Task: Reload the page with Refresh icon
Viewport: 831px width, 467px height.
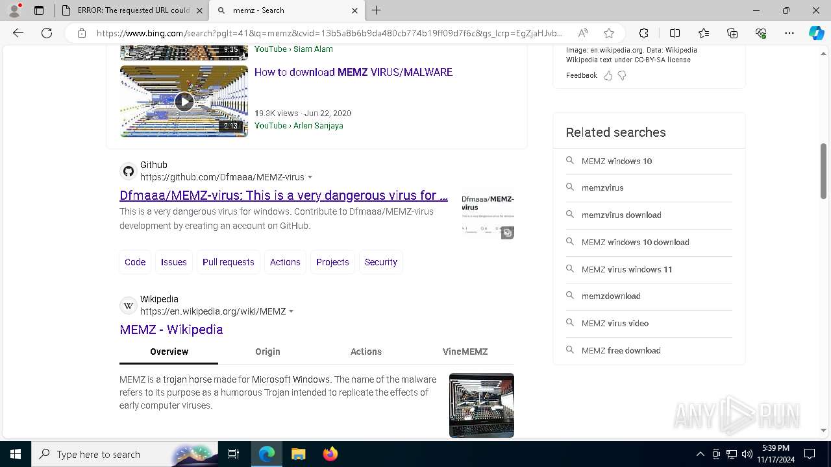Action: coord(47,33)
